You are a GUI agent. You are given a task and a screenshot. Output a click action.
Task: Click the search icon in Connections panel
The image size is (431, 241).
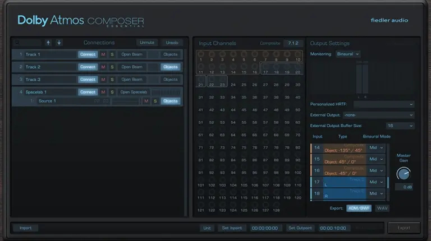[x=17, y=43]
